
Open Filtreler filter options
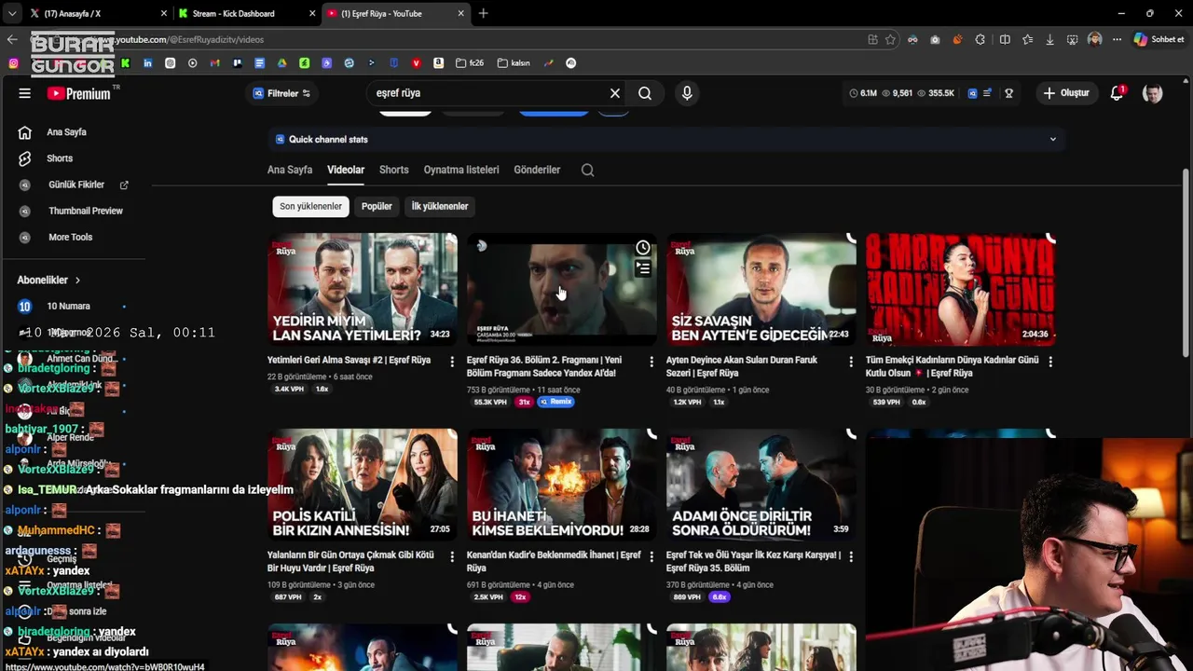tap(281, 93)
